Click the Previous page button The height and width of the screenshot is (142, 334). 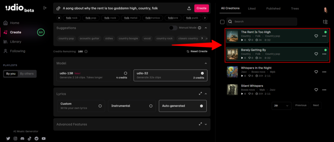click(301, 106)
